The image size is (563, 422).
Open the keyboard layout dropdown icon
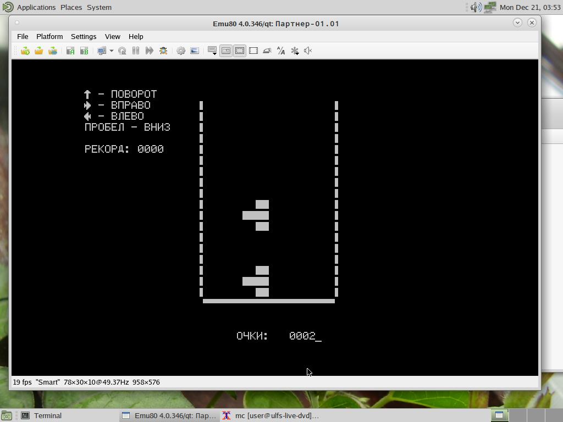pyautogui.click(x=212, y=51)
